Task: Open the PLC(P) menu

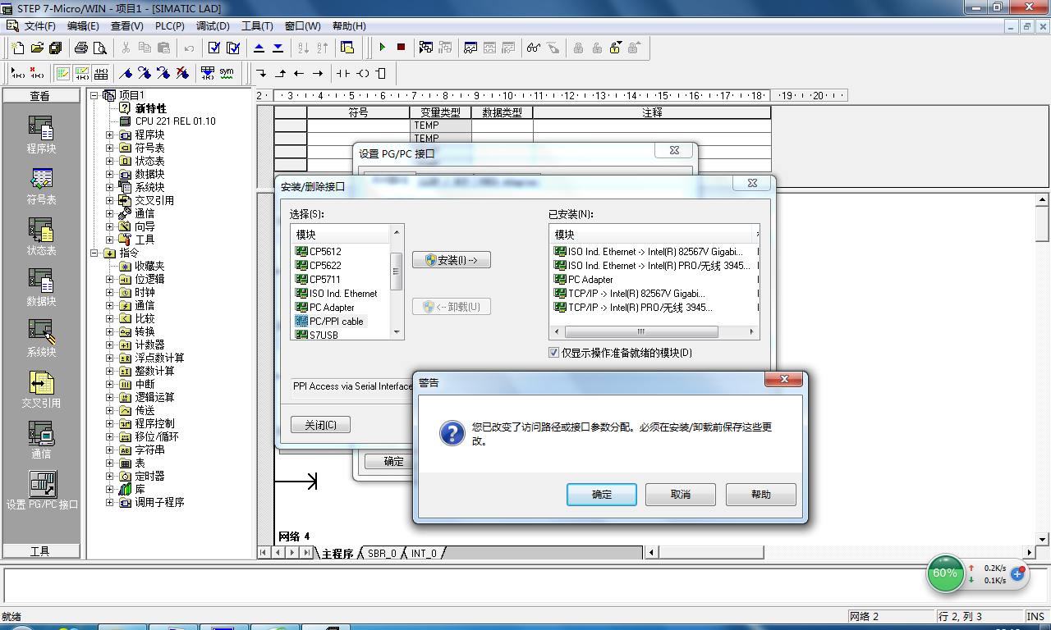Action: pyautogui.click(x=170, y=26)
